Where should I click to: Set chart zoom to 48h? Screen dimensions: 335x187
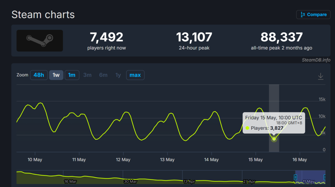tap(39, 75)
